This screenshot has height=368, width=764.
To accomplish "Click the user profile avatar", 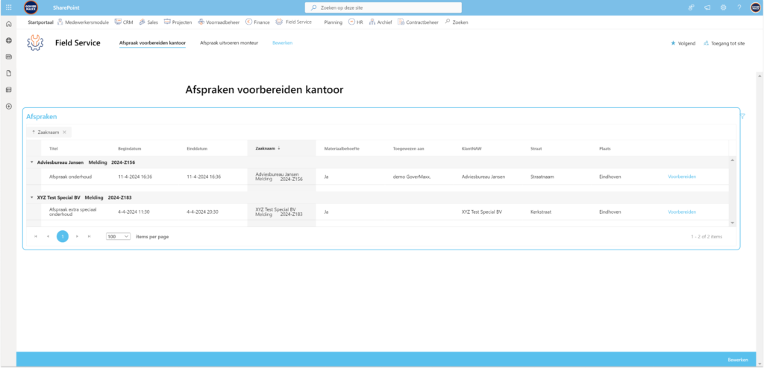I will tap(755, 7).
